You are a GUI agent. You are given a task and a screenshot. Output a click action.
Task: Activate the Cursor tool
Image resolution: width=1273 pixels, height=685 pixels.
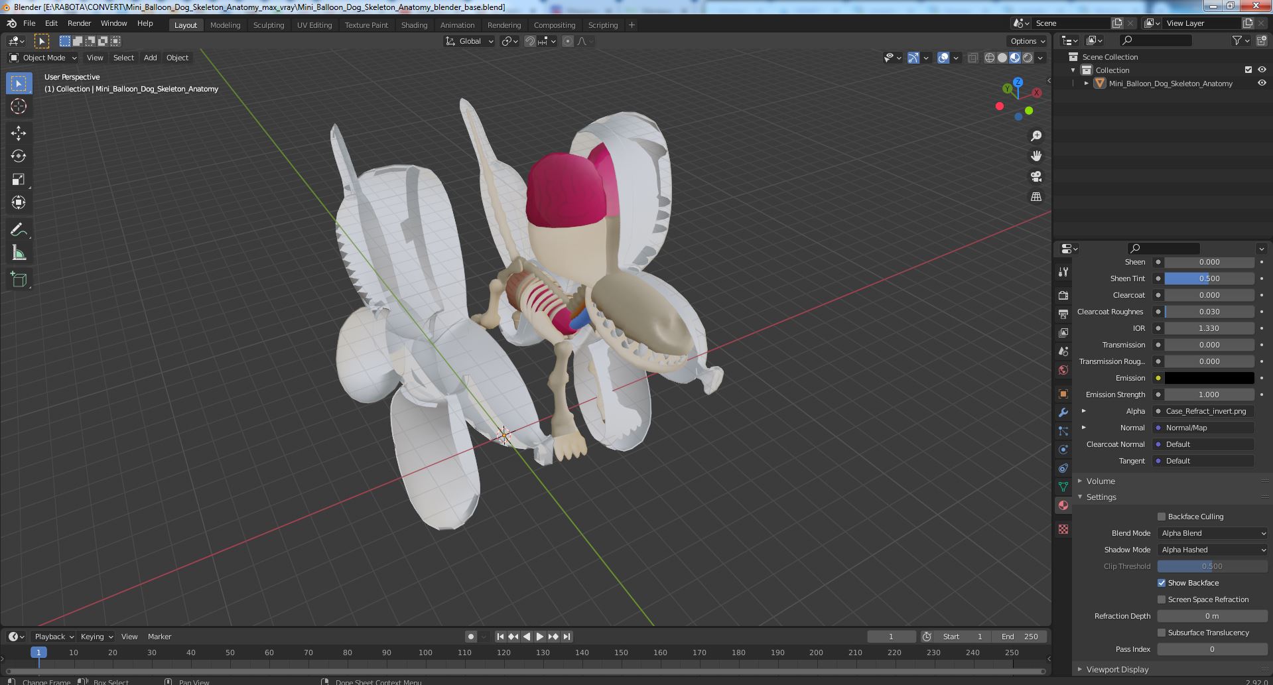click(19, 106)
